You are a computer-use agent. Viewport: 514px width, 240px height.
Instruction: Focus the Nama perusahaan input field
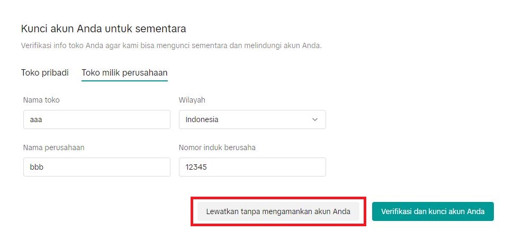(97, 167)
